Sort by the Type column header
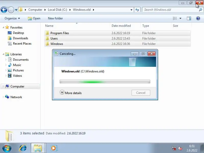Image resolution: width=204 pixels, height=153 pixels. [x=156, y=26]
